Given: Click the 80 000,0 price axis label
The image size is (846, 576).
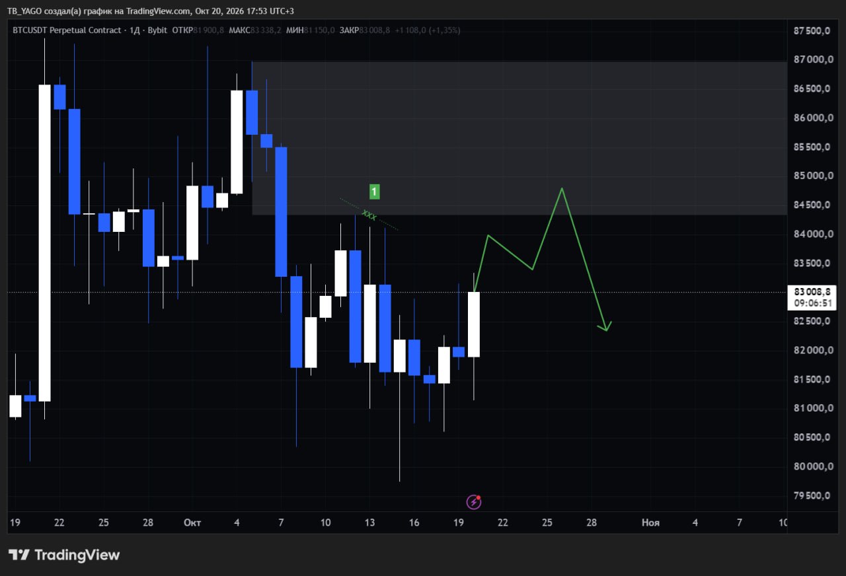Looking at the screenshot, I should (812, 467).
